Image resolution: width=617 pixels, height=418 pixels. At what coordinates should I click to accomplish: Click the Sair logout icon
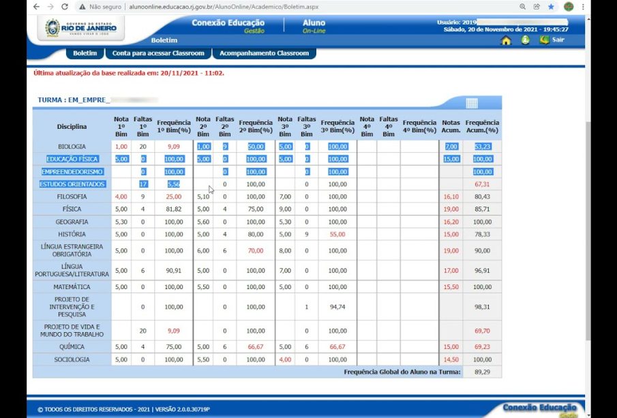(x=544, y=40)
